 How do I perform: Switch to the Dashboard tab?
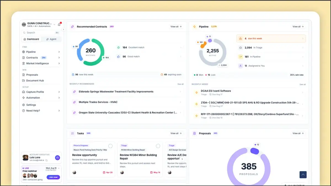coord(31,39)
